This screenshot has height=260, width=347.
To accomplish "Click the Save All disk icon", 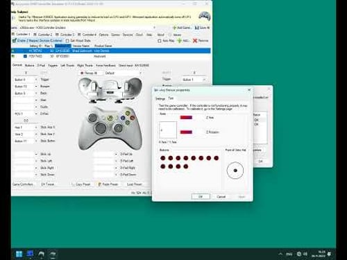I will pyautogui.click(x=197, y=28).
